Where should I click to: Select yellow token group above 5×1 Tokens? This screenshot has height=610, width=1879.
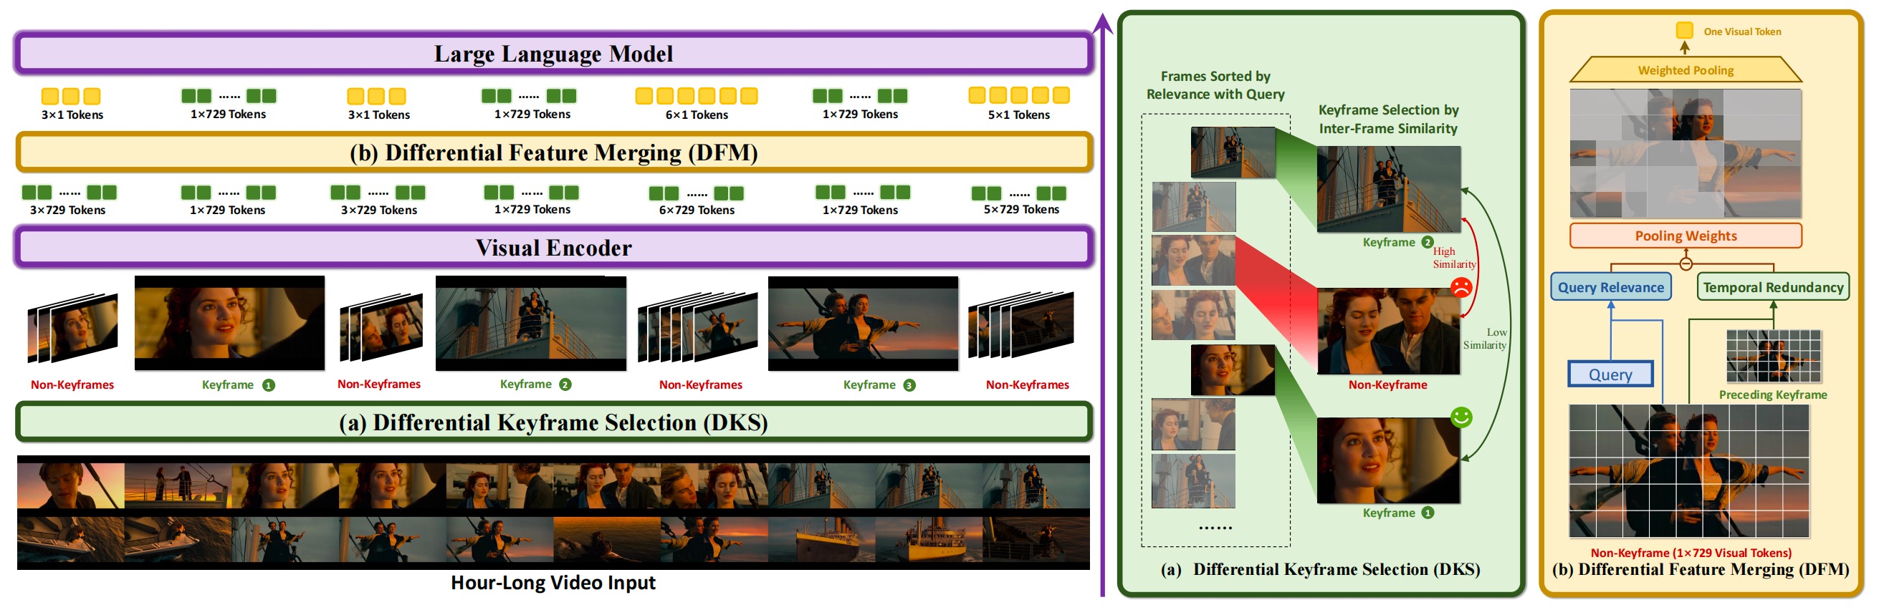[x=1019, y=95]
